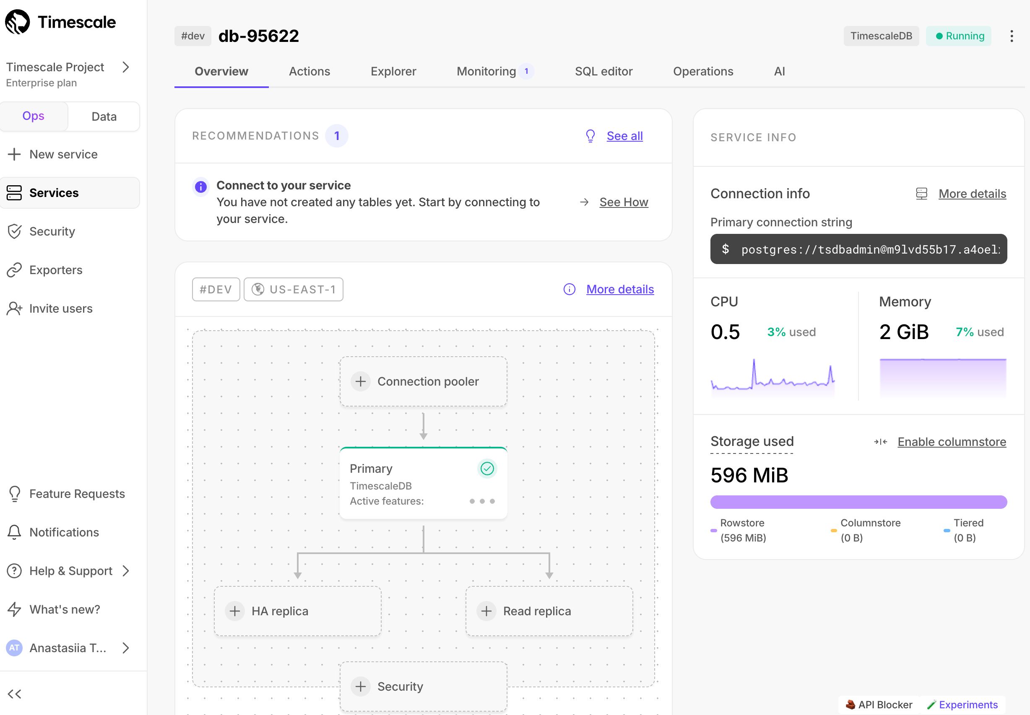This screenshot has width=1030, height=715.
Task: Click the Invite users person icon
Action: (x=14, y=308)
